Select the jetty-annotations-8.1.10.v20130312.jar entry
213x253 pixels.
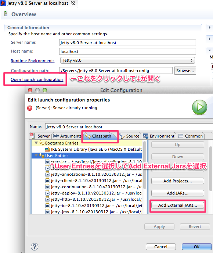tap(94, 174)
